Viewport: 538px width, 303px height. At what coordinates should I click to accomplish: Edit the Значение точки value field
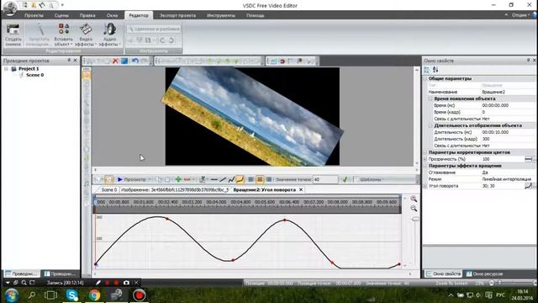click(325, 179)
